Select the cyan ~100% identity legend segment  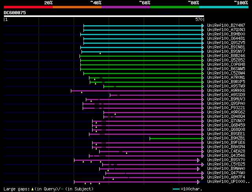tap(224, 7)
